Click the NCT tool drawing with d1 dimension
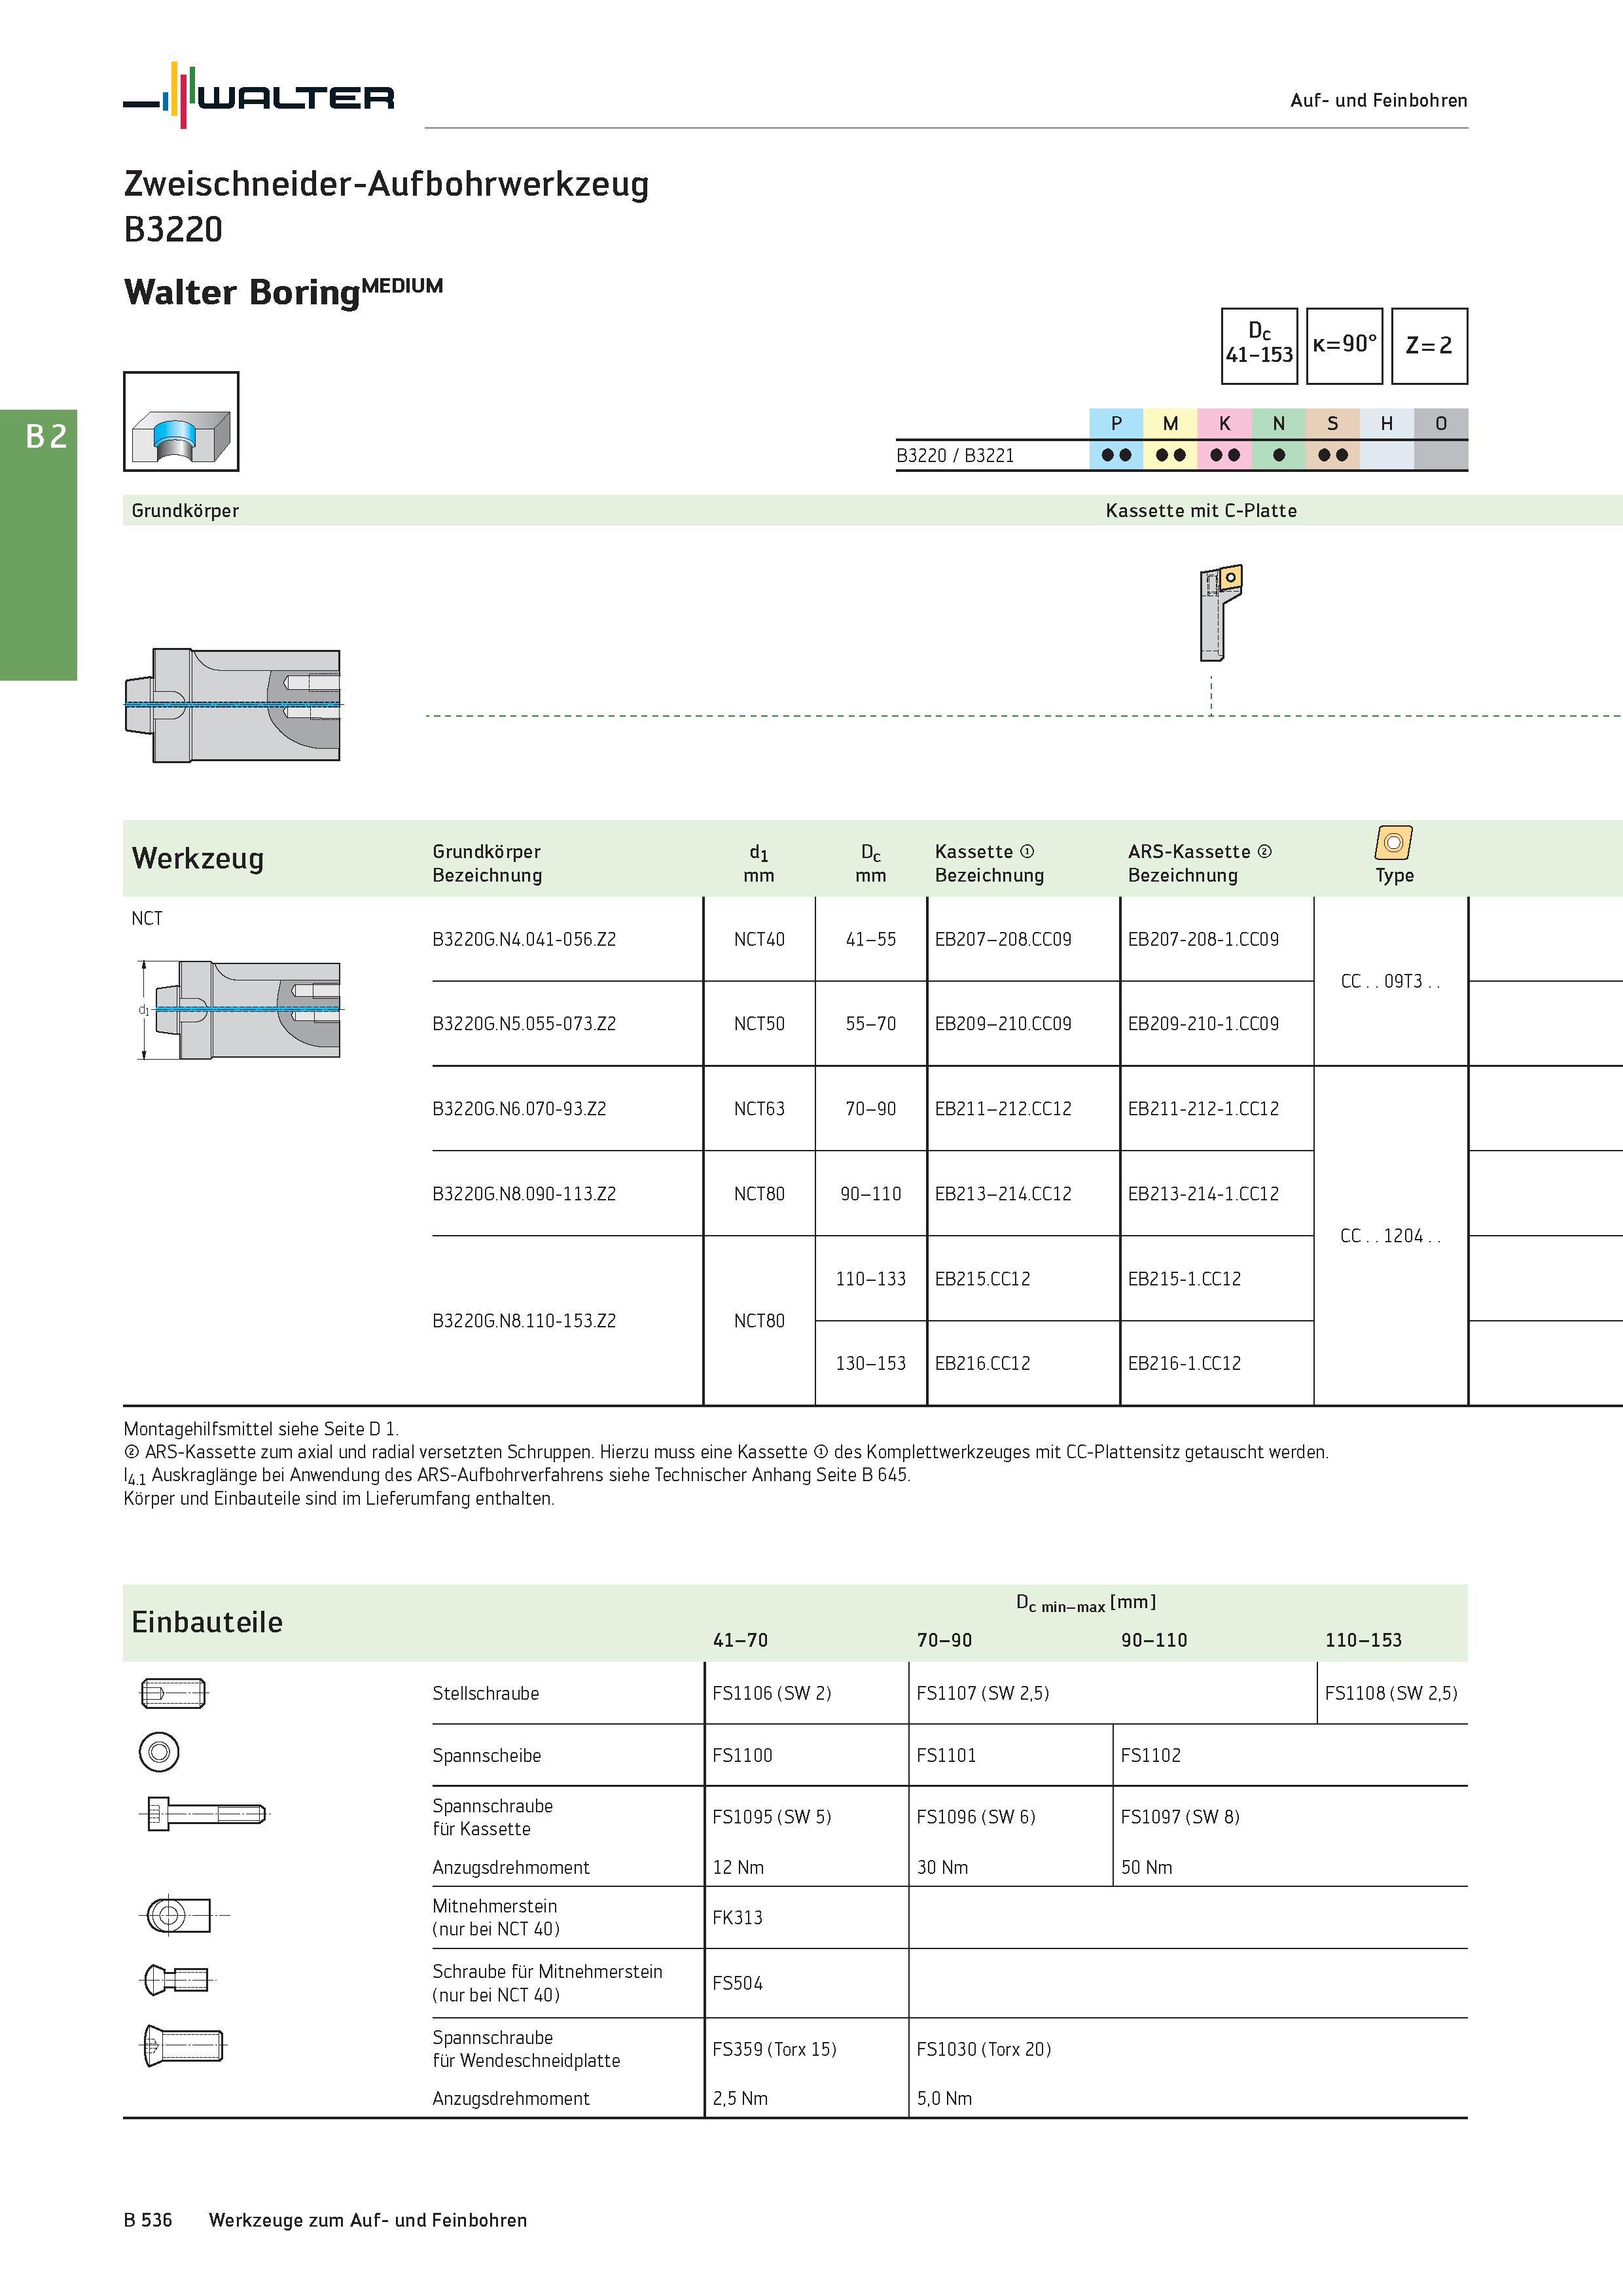Screen dimensions: 1623x2296 click(x=239, y=1010)
